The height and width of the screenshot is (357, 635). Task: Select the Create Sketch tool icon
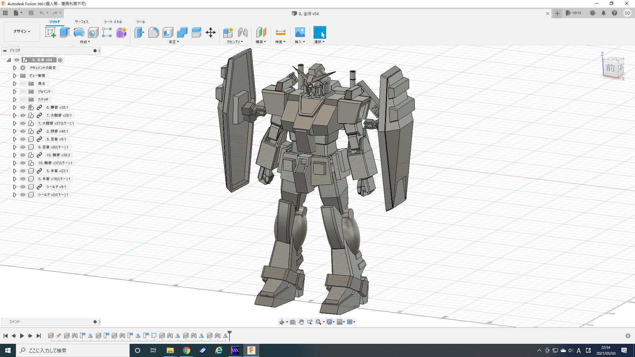tap(50, 32)
